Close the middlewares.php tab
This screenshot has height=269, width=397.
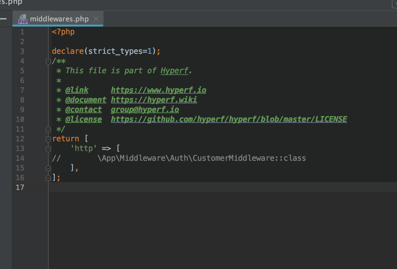(96, 19)
